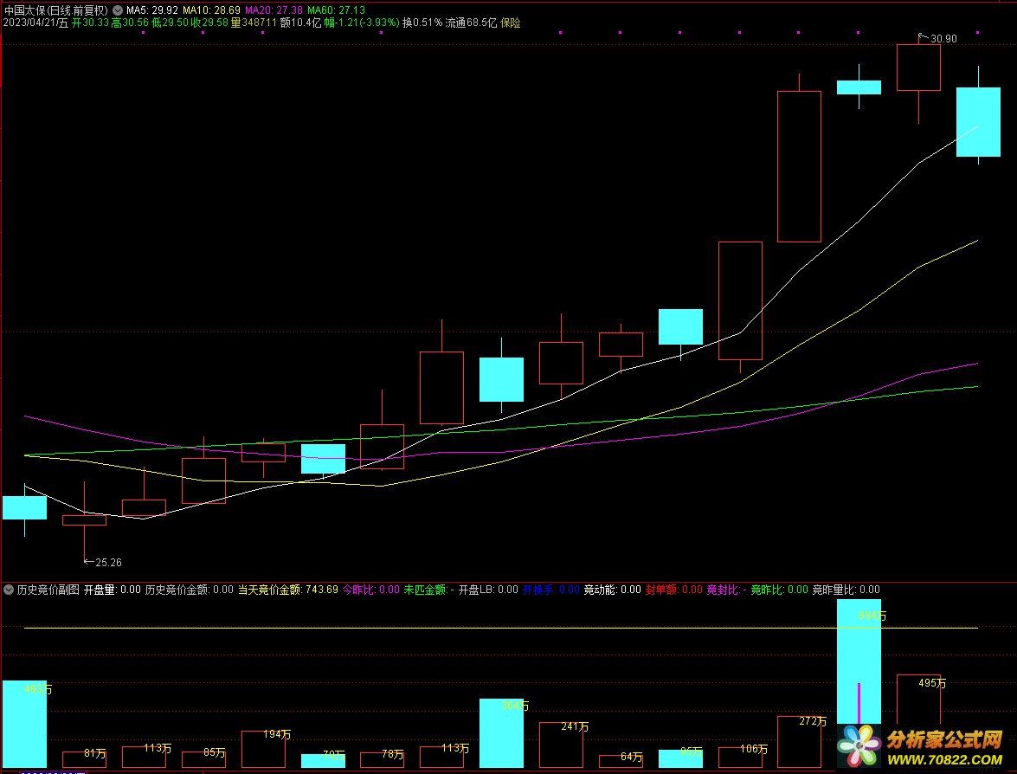Click the 未匹金额 label
Viewport: 1017px width, 774px height.
pyautogui.click(x=428, y=590)
